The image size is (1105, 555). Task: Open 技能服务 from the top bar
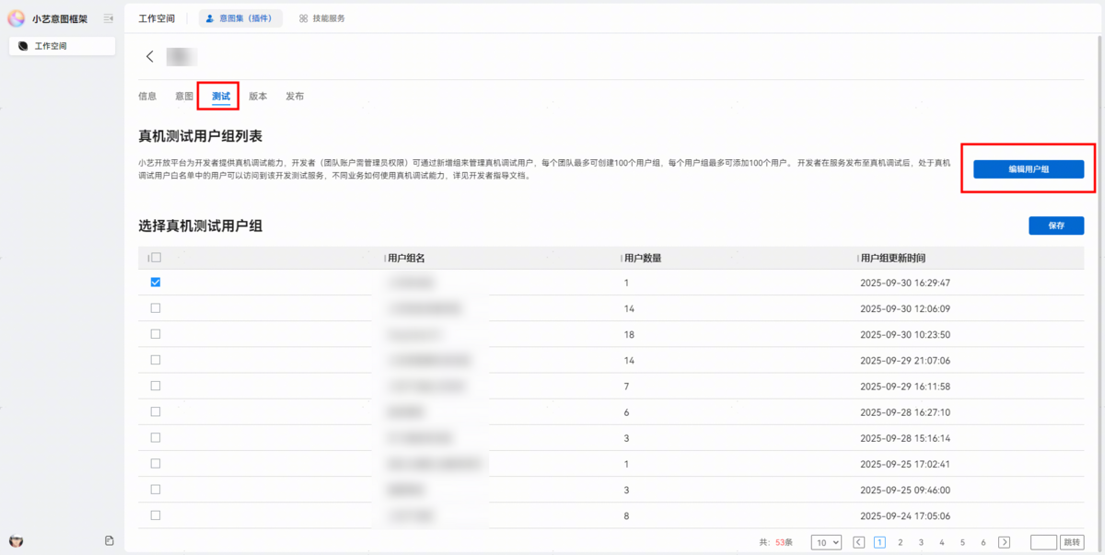click(x=322, y=18)
